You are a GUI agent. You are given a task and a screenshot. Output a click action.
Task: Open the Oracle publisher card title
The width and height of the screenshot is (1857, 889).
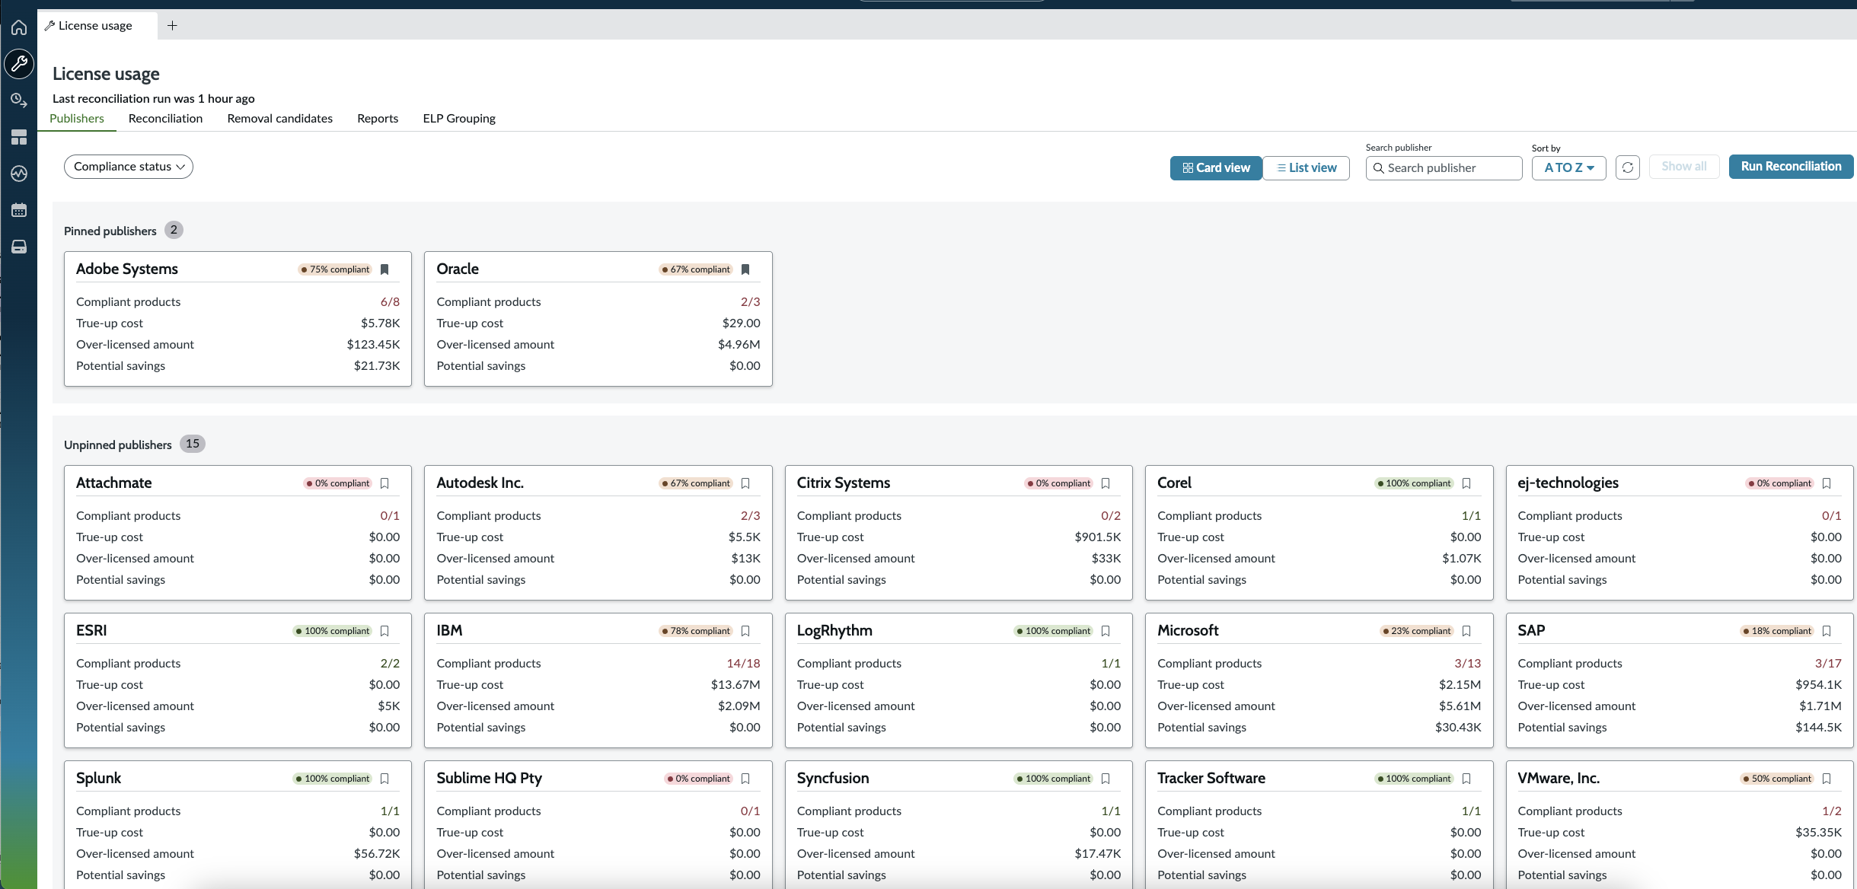coord(458,269)
